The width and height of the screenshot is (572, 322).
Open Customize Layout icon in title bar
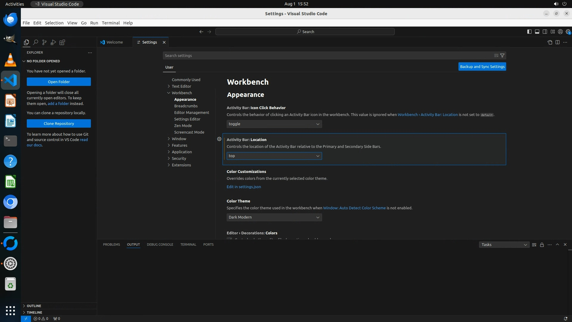click(x=553, y=32)
